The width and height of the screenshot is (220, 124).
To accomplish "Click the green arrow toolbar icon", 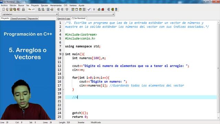I will pyautogui.click(x=112, y=9).
